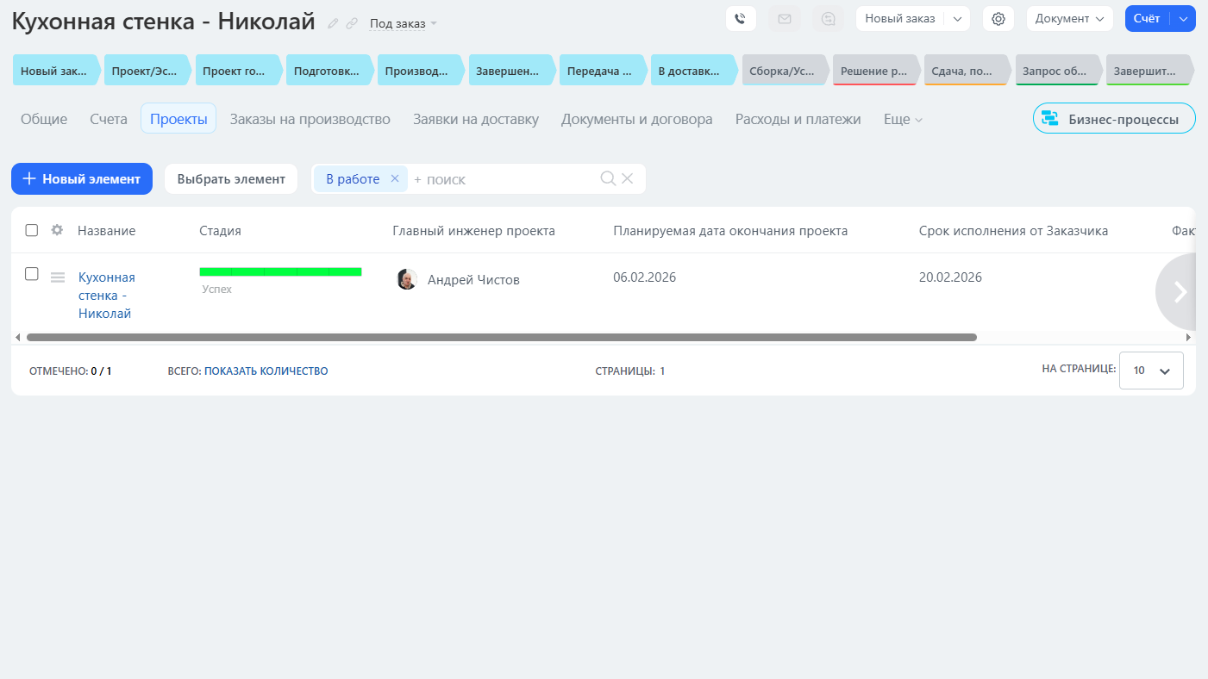Click the phone call icon
This screenshot has height=679, width=1208.
pos(740,19)
